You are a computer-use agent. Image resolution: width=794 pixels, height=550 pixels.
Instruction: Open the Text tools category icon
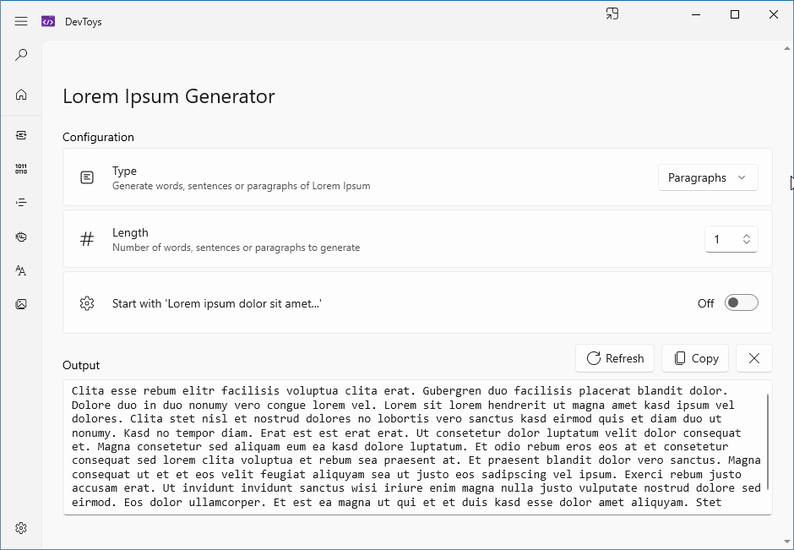coord(21,270)
